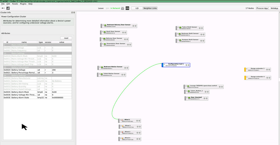280x145 pixels.
Task: Click the CRE toolbar icon
Action: [127, 8]
